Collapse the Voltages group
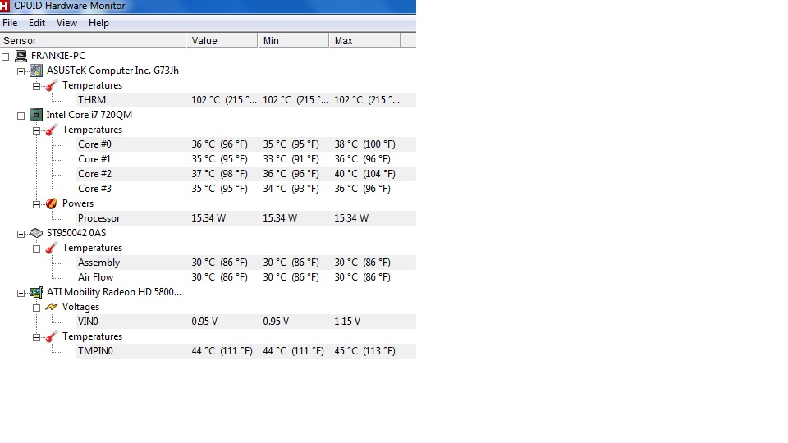 tap(37, 308)
